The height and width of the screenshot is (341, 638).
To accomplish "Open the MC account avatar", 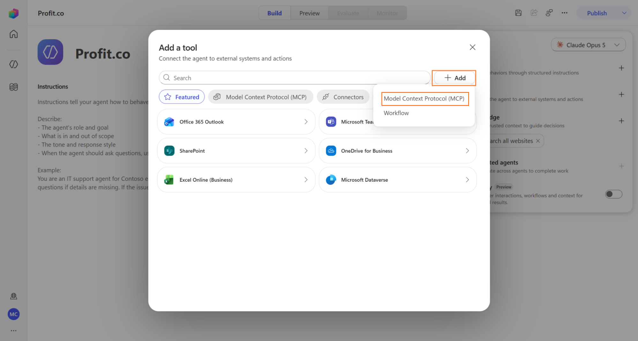I will point(13,314).
